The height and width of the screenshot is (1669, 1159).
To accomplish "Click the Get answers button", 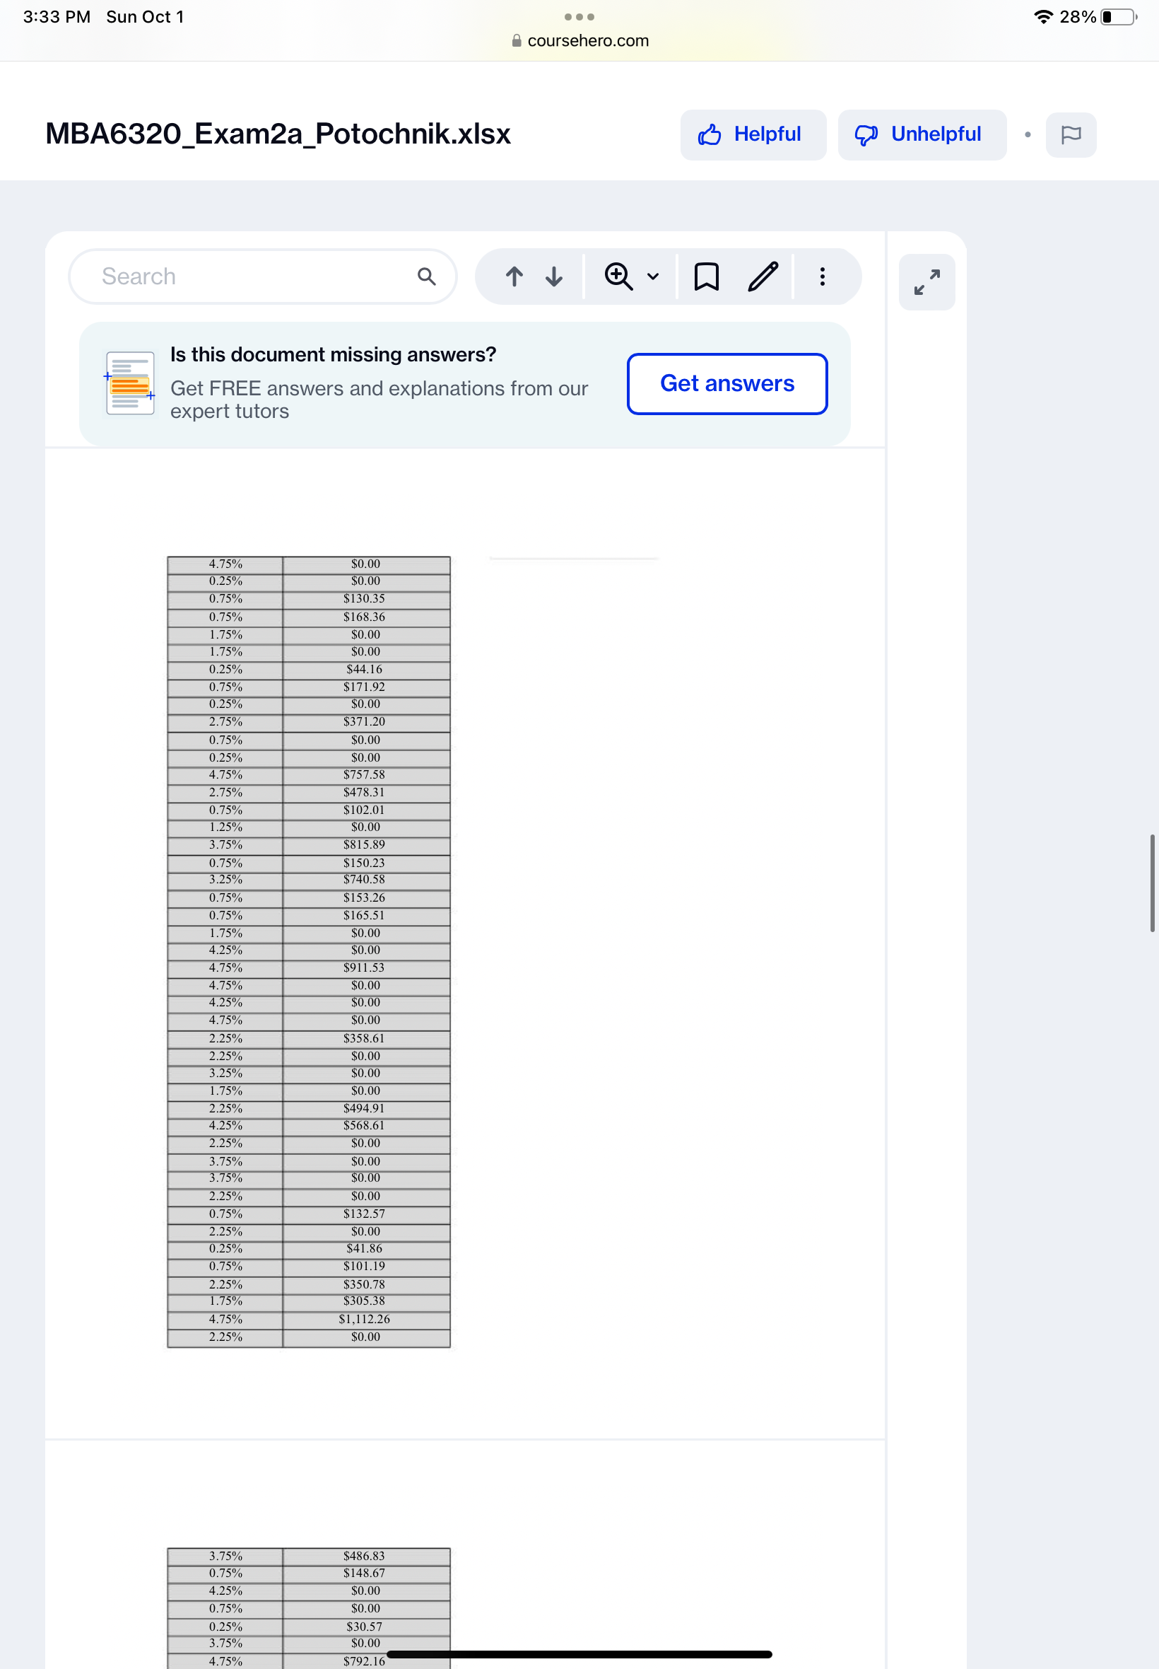I will point(726,383).
